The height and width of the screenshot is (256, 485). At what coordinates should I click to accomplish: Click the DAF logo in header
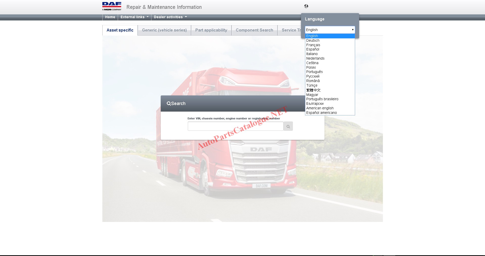tap(112, 6)
